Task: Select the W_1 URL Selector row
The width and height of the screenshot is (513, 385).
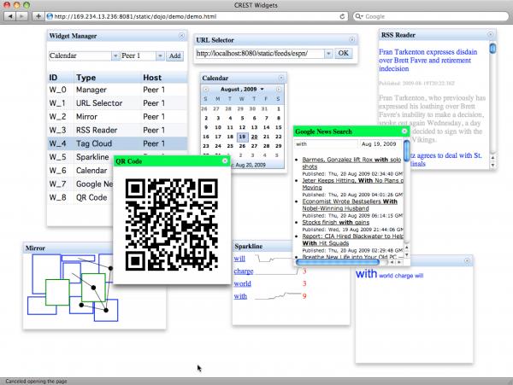Action: click(117, 103)
